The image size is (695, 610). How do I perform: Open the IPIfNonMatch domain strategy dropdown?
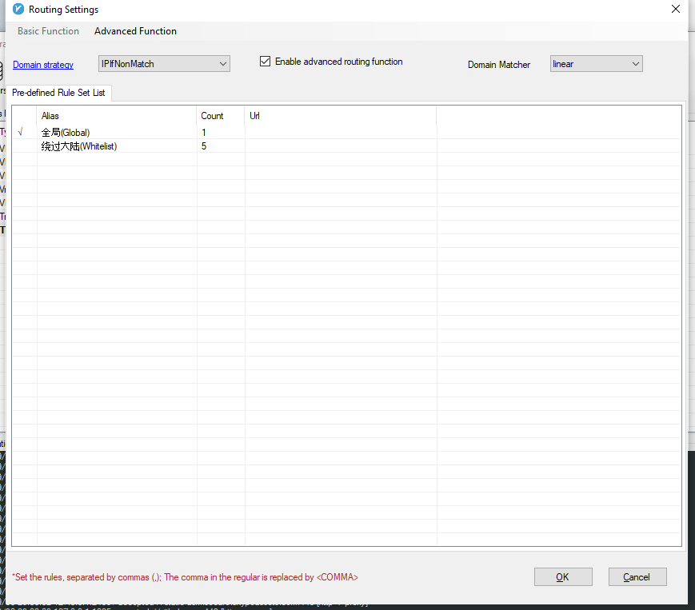pyautogui.click(x=164, y=63)
